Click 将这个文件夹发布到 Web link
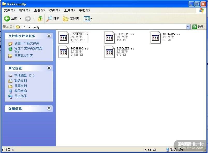208x153 pixels. point(28,50)
